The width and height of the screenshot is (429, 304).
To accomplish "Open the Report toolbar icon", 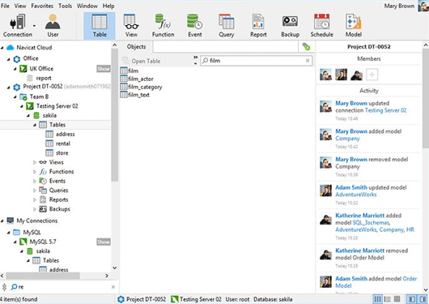I will [258, 26].
